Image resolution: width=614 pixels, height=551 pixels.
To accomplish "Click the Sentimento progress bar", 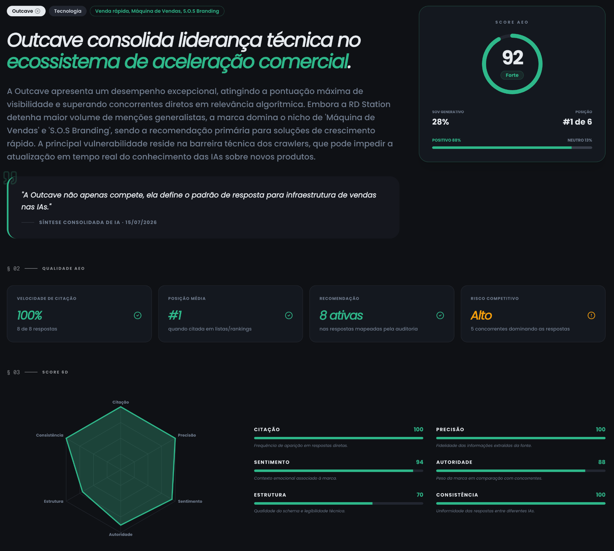I will [x=338, y=470].
